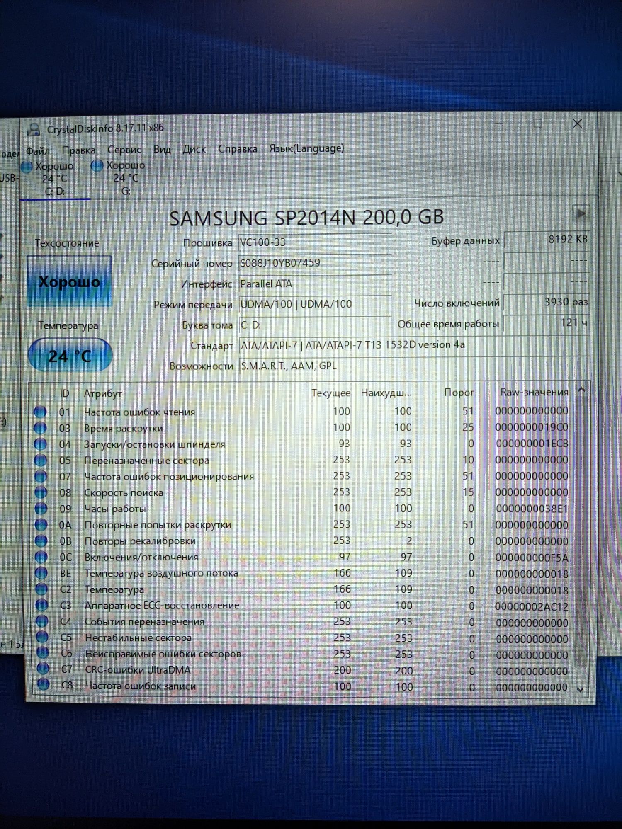This screenshot has height=829, width=622.
Task: Click the 3930 раз power-on count value
Action: [547, 302]
